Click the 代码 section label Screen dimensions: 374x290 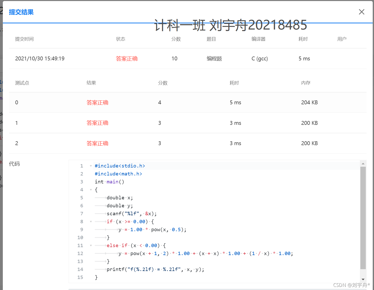pos(14,164)
